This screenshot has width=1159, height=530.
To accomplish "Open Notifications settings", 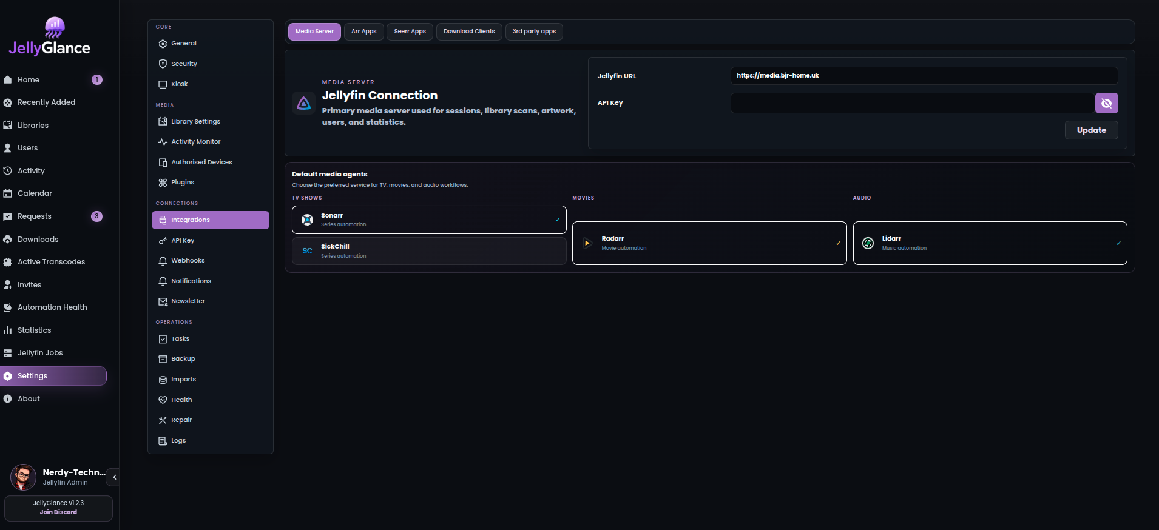I will (210, 281).
